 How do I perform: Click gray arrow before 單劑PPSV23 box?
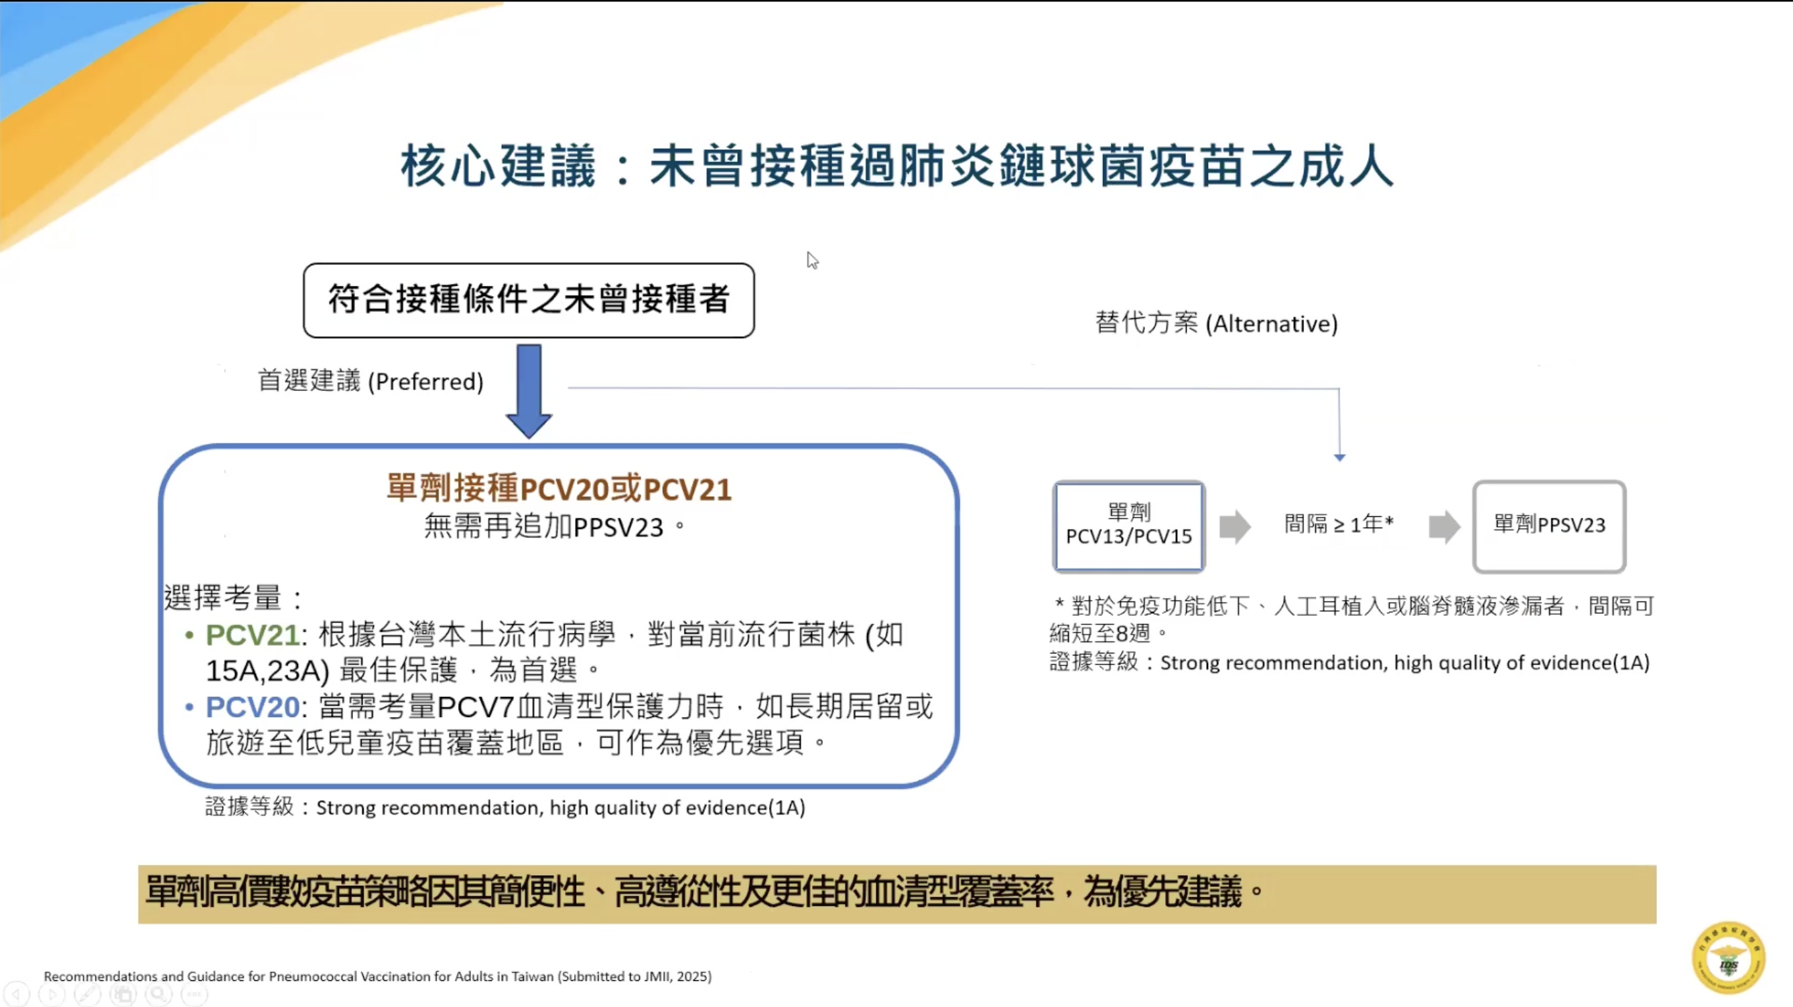1445,526
